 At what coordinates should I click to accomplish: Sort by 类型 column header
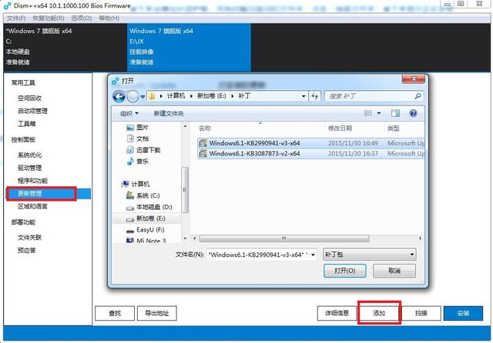(x=394, y=128)
